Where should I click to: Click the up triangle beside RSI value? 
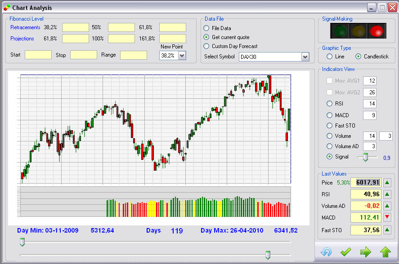point(387,194)
